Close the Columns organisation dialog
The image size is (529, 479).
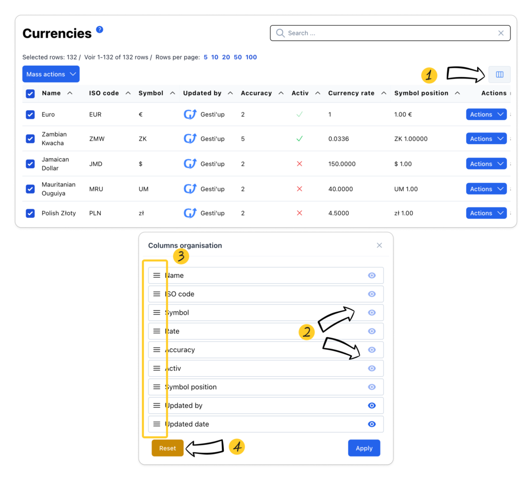tap(379, 245)
